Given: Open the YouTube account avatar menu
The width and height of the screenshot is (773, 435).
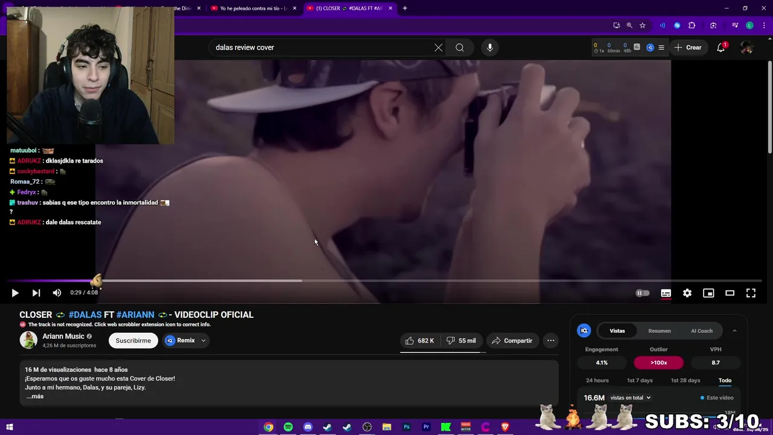Looking at the screenshot, I should tap(746, 48).
